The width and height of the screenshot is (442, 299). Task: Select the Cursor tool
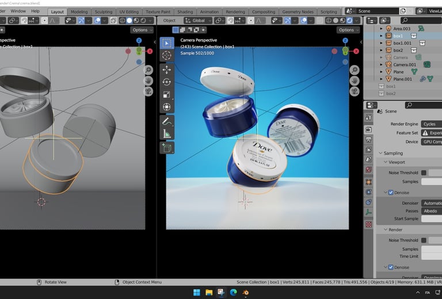point(166,55)
